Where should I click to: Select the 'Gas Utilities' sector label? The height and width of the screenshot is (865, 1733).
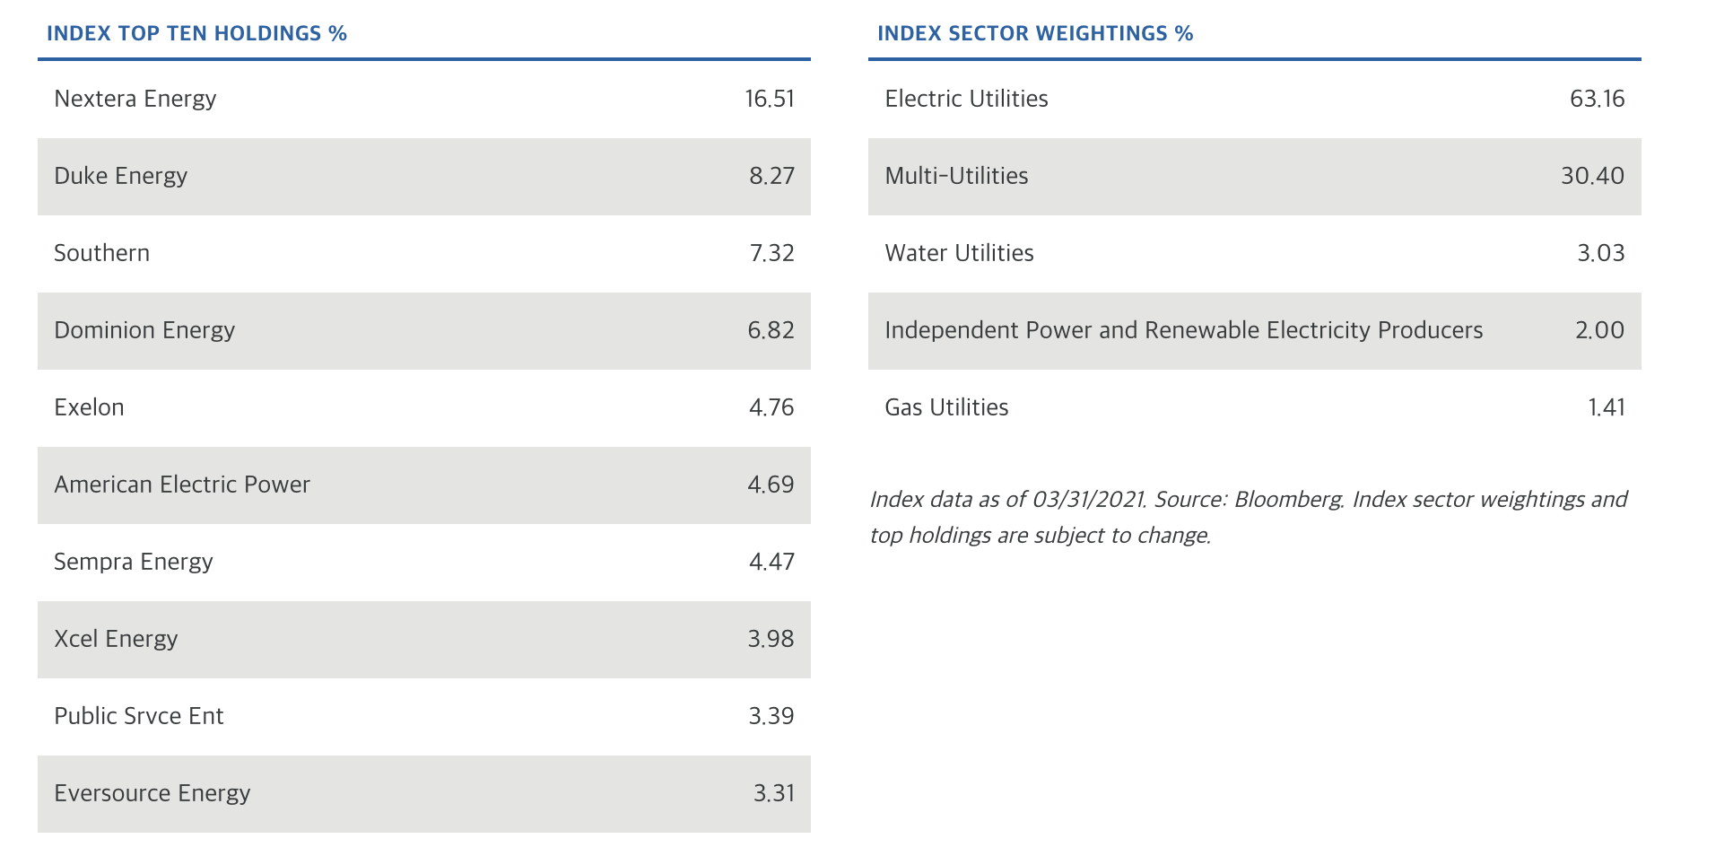tap(947, 407)
